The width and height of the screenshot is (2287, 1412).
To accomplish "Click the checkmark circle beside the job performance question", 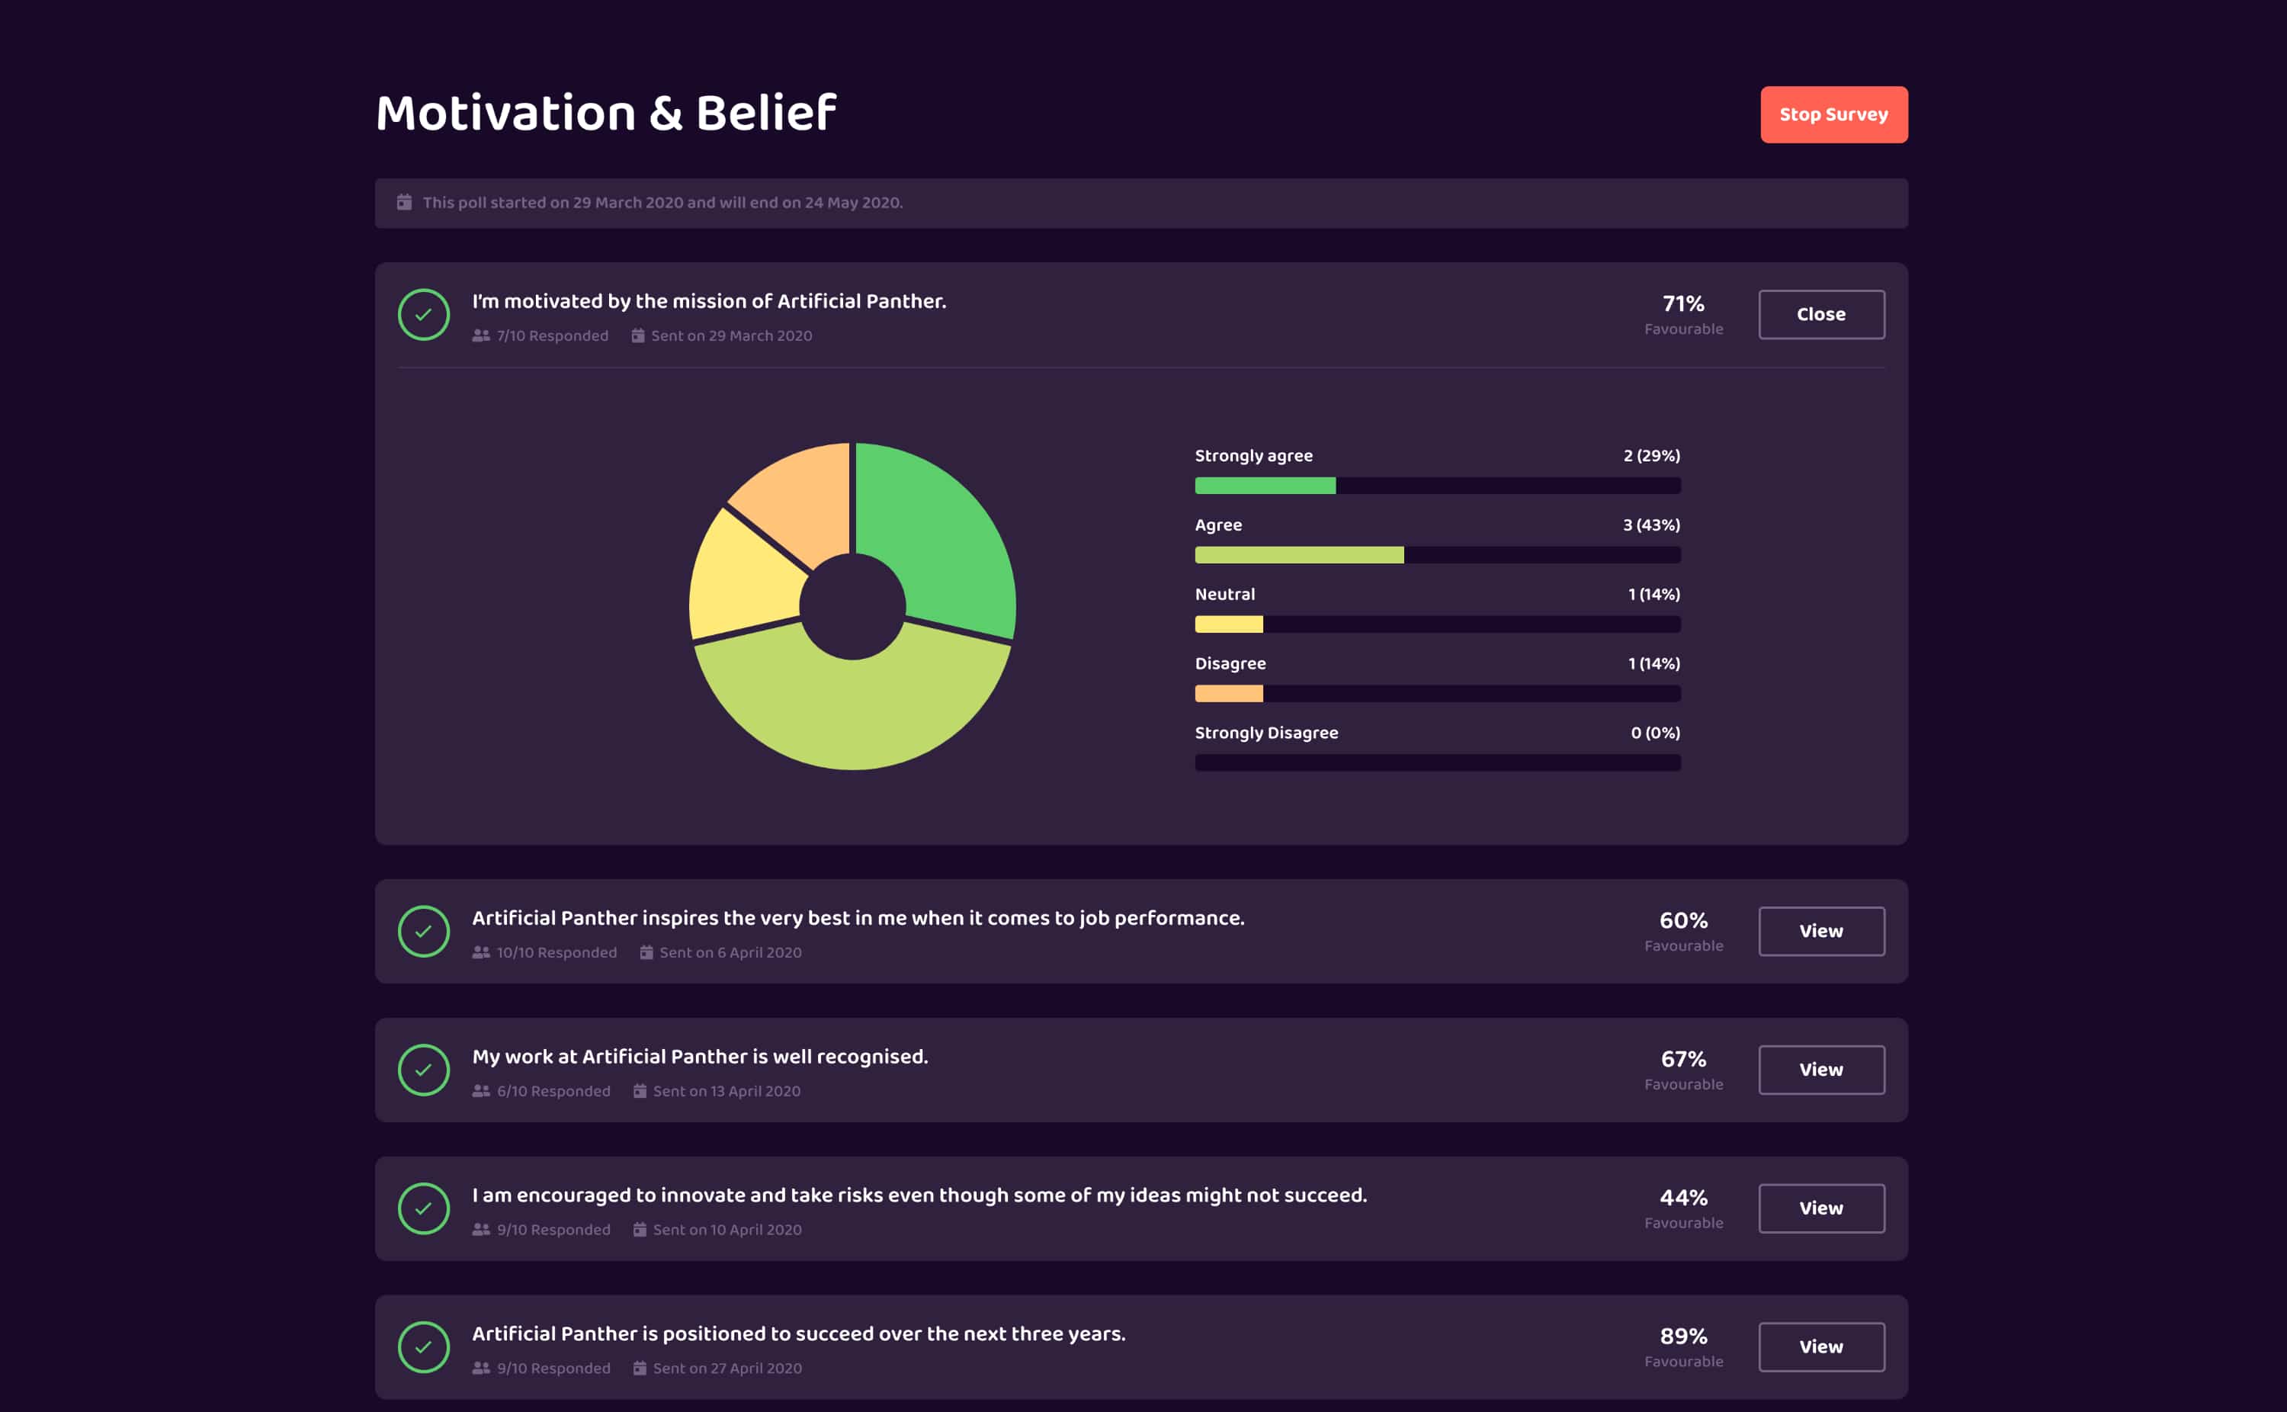I will point(424,931).
